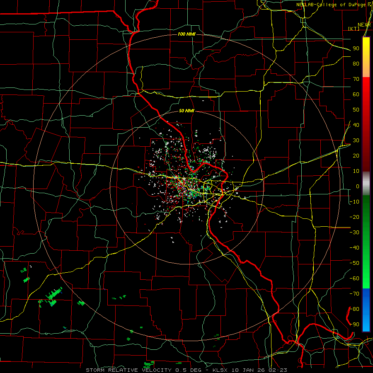Click the KLSX radar site identifier

pyautogui.click(x=219, y=370)
